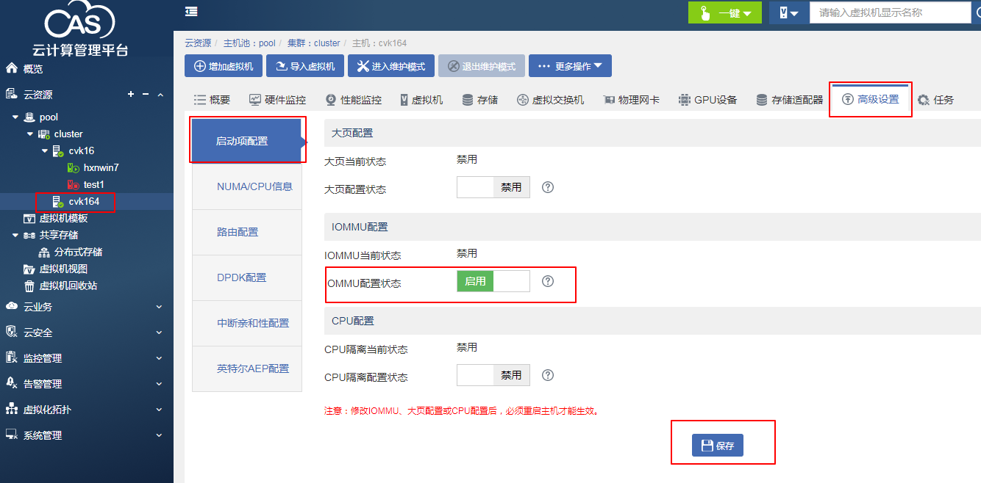This screenshot has width=981, height=483.
Task: Click the plus icon next to 云资源
Action: point(131,94)
